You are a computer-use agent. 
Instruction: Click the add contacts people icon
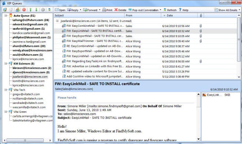point(17,10)
